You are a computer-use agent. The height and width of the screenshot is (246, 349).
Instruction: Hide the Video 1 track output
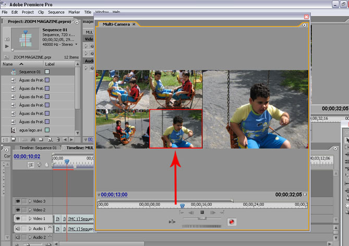[17, 219]
